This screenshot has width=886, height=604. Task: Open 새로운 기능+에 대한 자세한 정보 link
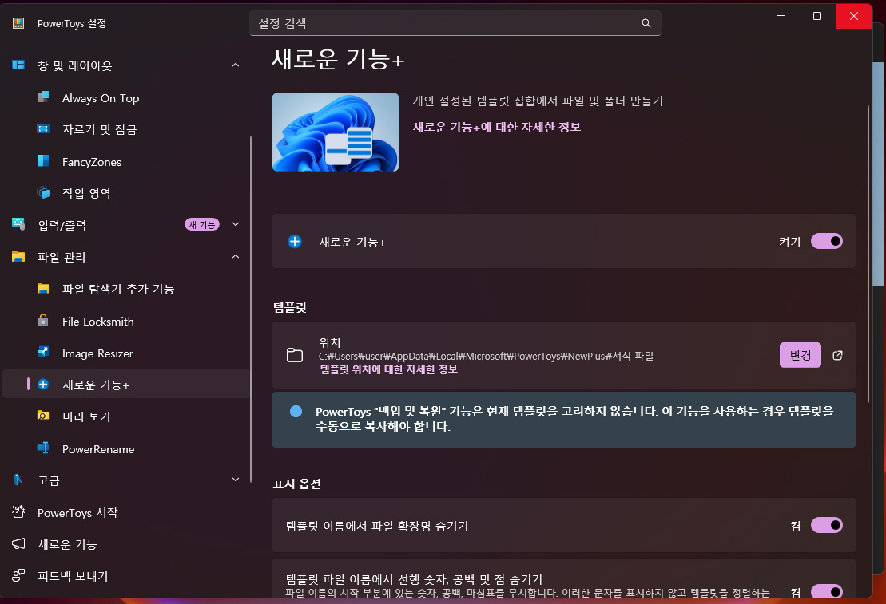(x=497, y=127)
